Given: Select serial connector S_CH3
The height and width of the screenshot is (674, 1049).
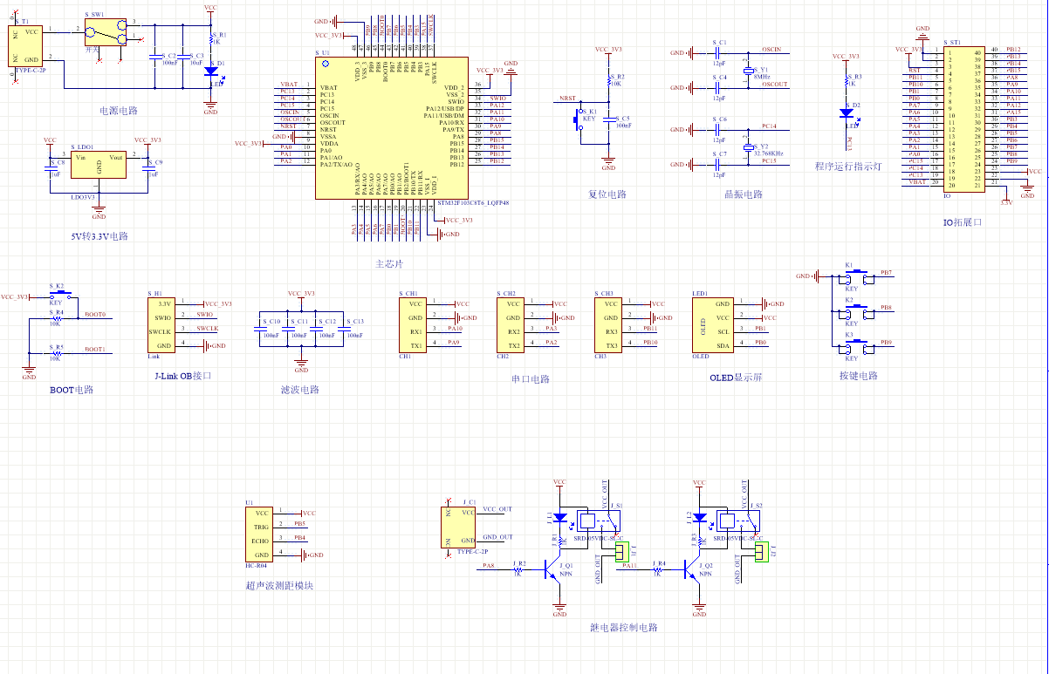Looking at the screenshot, I should point(608,324).
